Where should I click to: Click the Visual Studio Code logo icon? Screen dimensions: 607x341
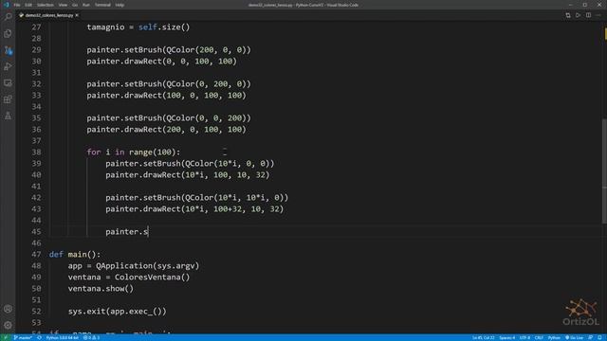click(6, 5)
